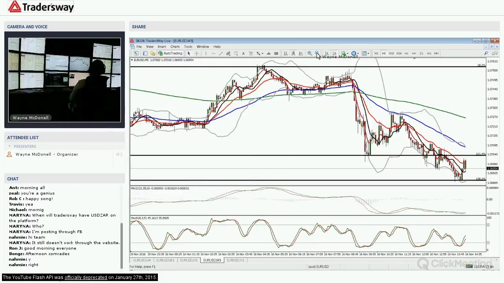Screen dimensions: 504x283
Task: Click the chat panel scrollbar
Action: point(122,246)
